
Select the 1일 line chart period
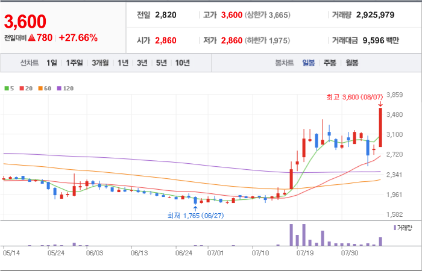tap(52, 63)
